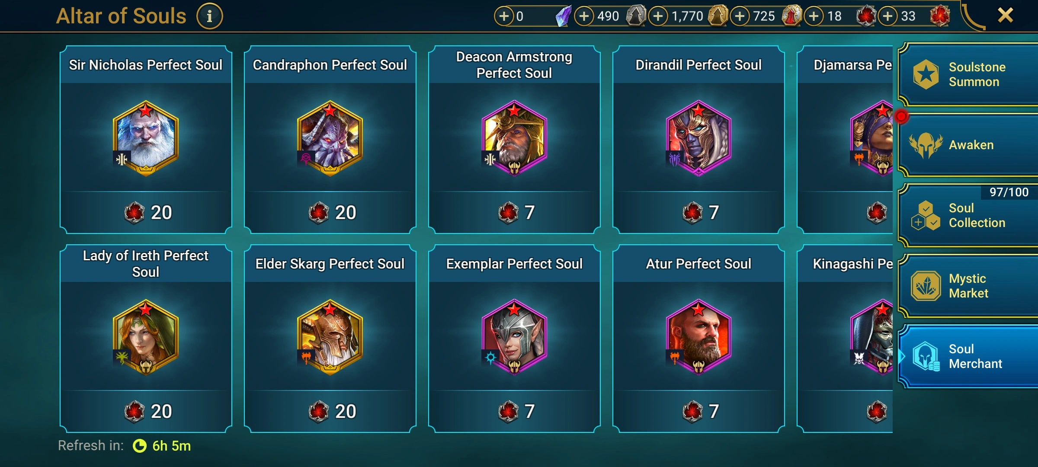Select Candraphon champion portrait
The height and width of the screenshot is (467, 1038).
[x=330, y=138]
